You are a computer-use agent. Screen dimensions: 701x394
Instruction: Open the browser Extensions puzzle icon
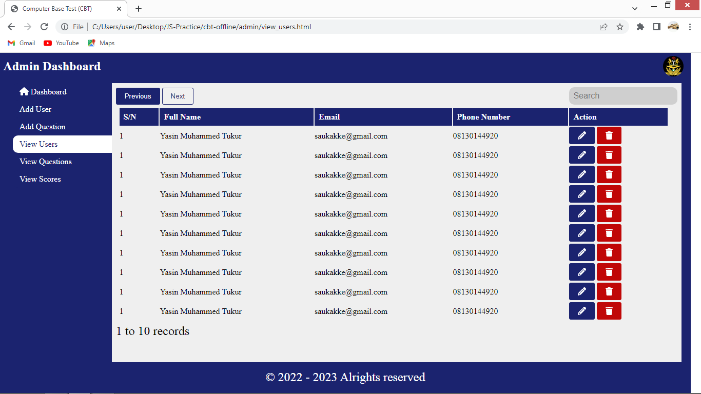coord(640,27)
